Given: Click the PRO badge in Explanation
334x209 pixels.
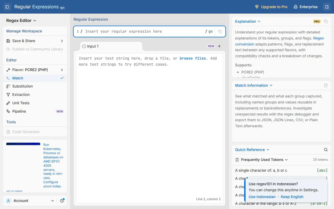Looking at the screenshot, I should tap(317, 21).
